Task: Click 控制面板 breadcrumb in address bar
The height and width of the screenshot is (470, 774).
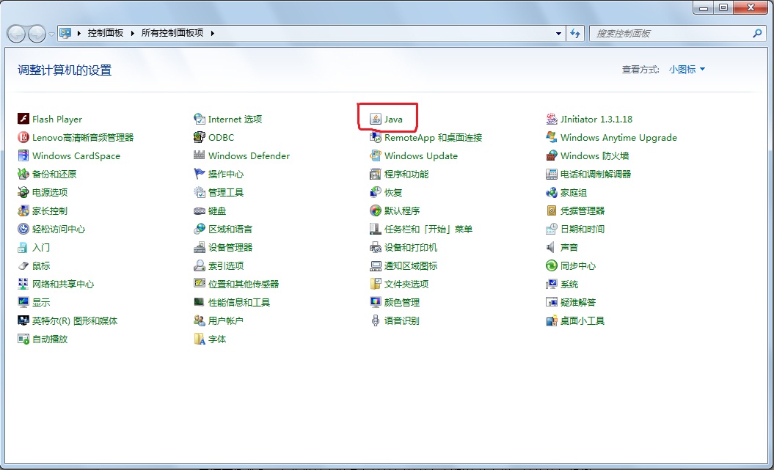Action: 105,34
